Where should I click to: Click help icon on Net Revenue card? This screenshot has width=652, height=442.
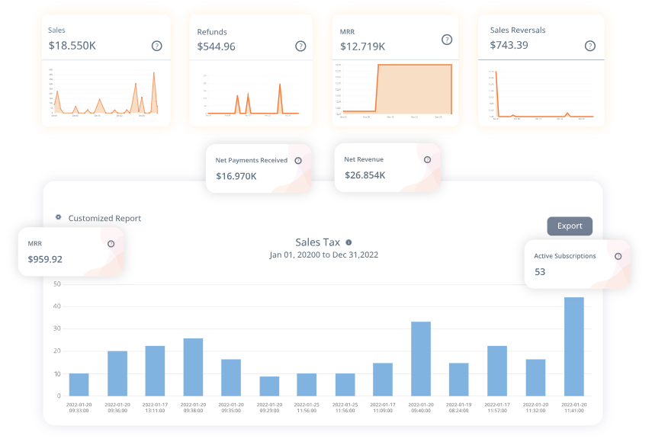pyautogui.click(x=428, y=159)
